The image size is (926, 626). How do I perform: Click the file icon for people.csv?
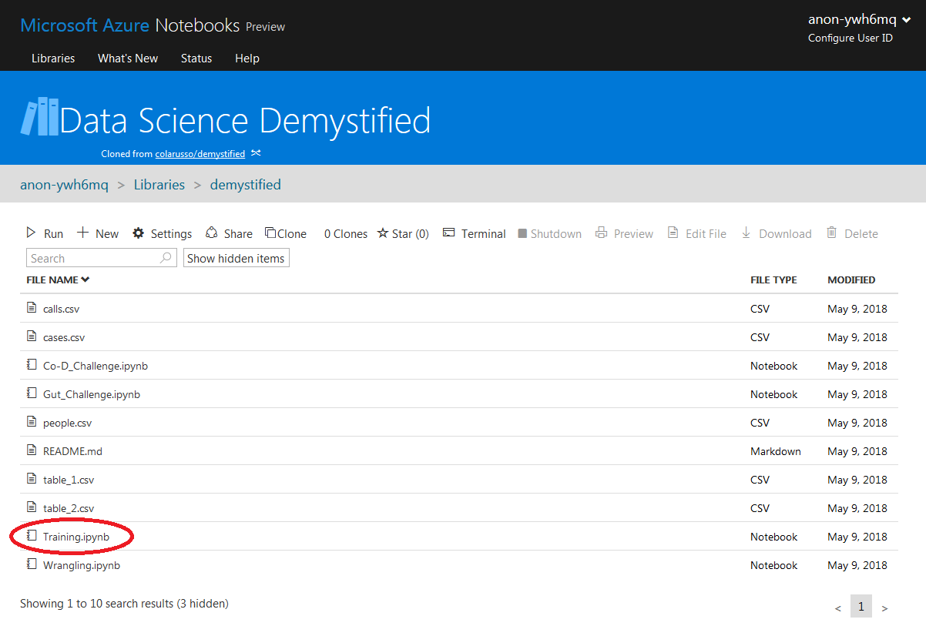32,422
